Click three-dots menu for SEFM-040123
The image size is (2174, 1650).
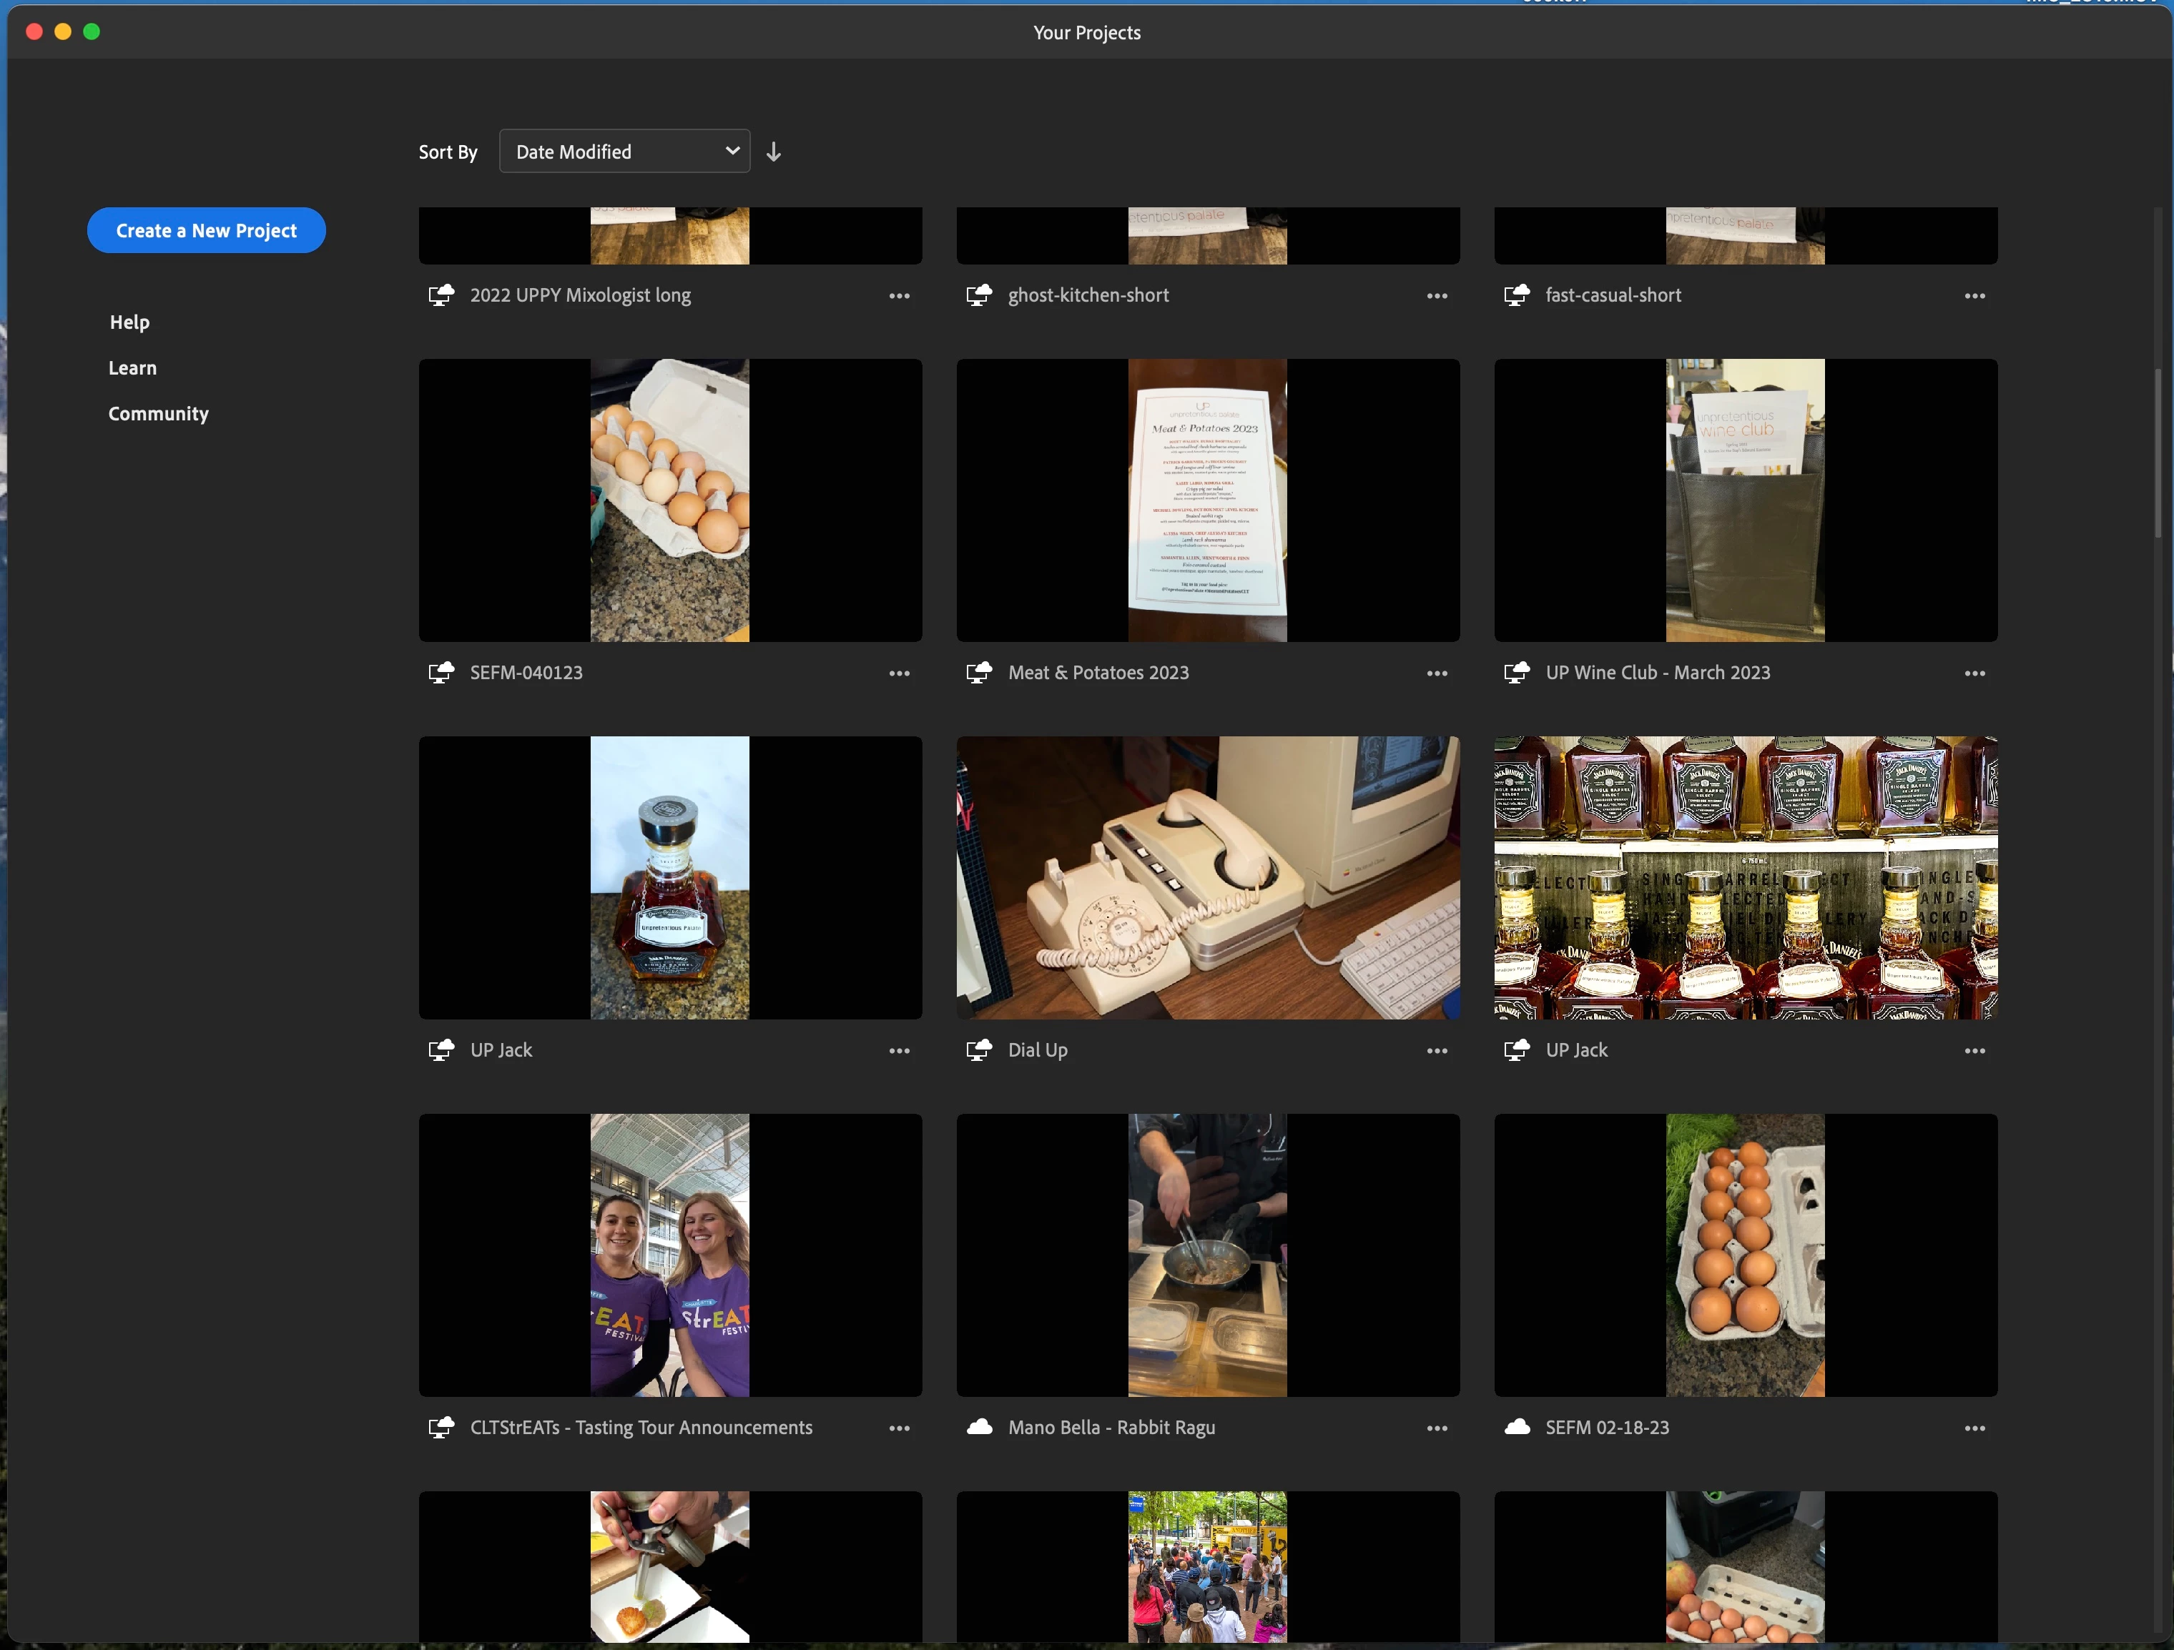coord(898,673)
